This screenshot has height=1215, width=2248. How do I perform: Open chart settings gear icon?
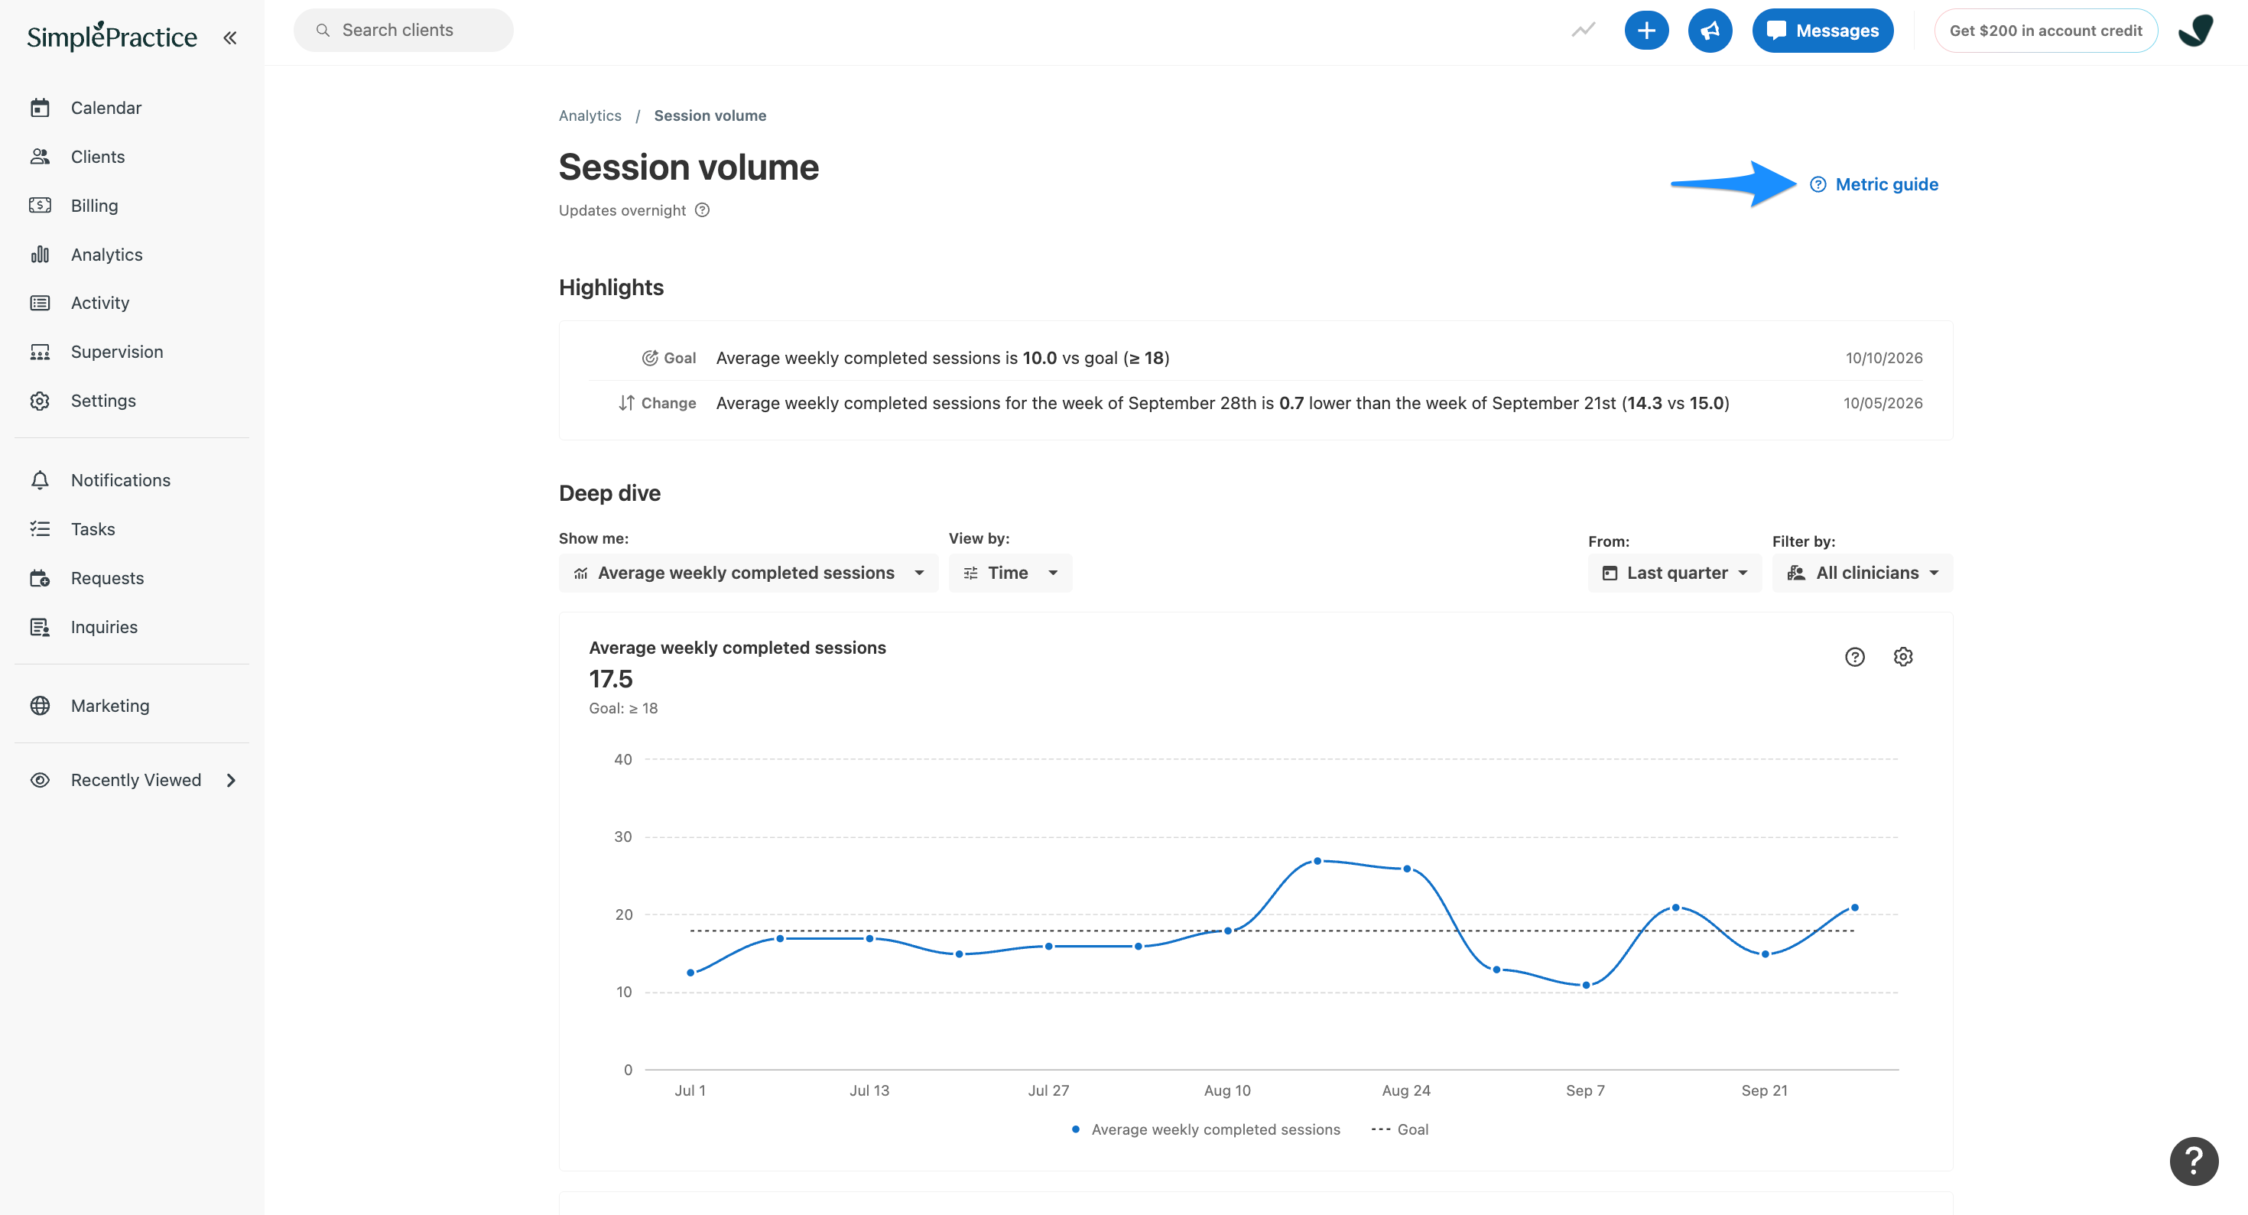click(x=1902, y=656)
